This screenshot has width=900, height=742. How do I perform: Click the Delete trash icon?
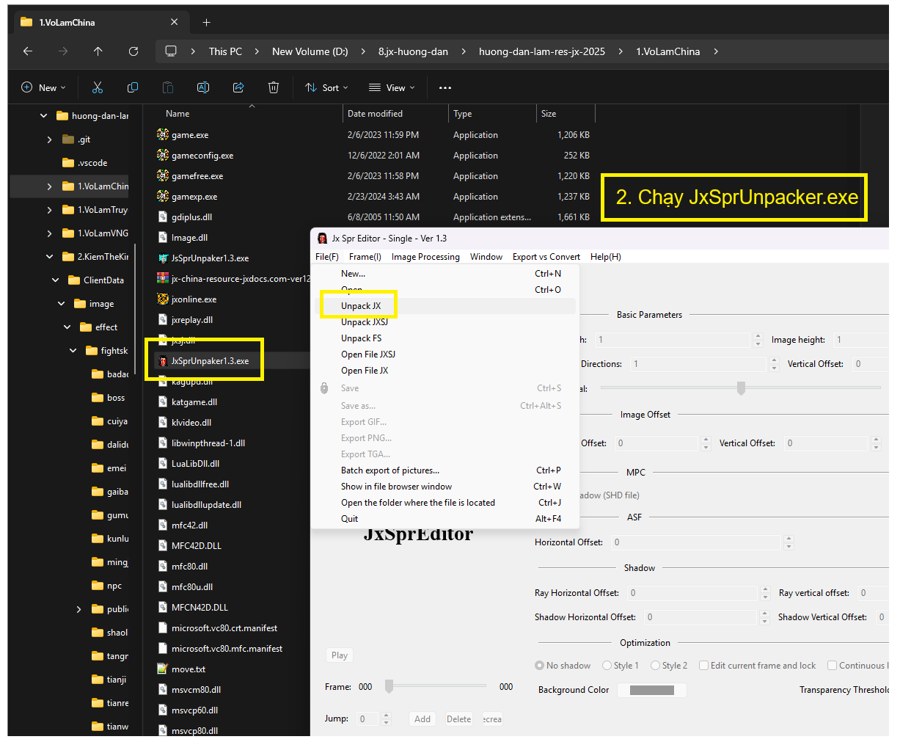(274, 87)
